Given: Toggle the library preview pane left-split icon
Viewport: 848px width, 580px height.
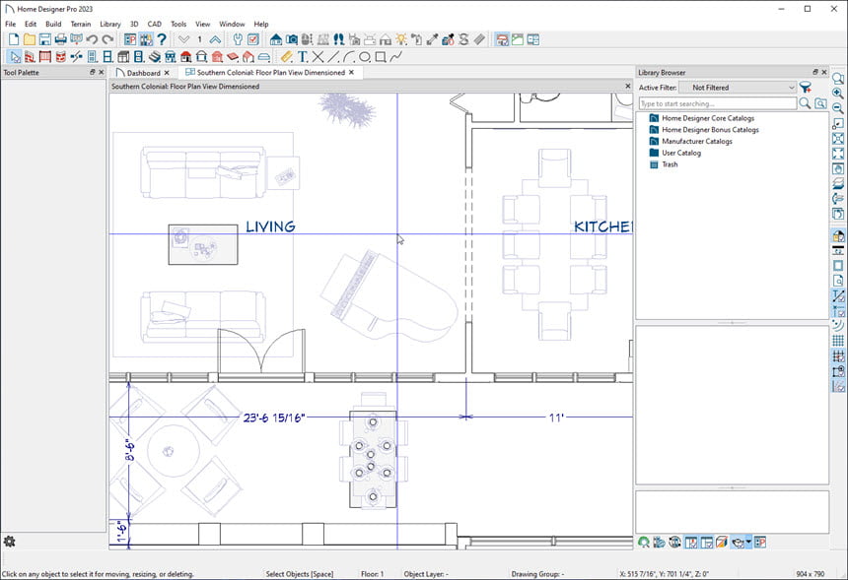Looking at the screenshot, I should (x=690, y=543).
